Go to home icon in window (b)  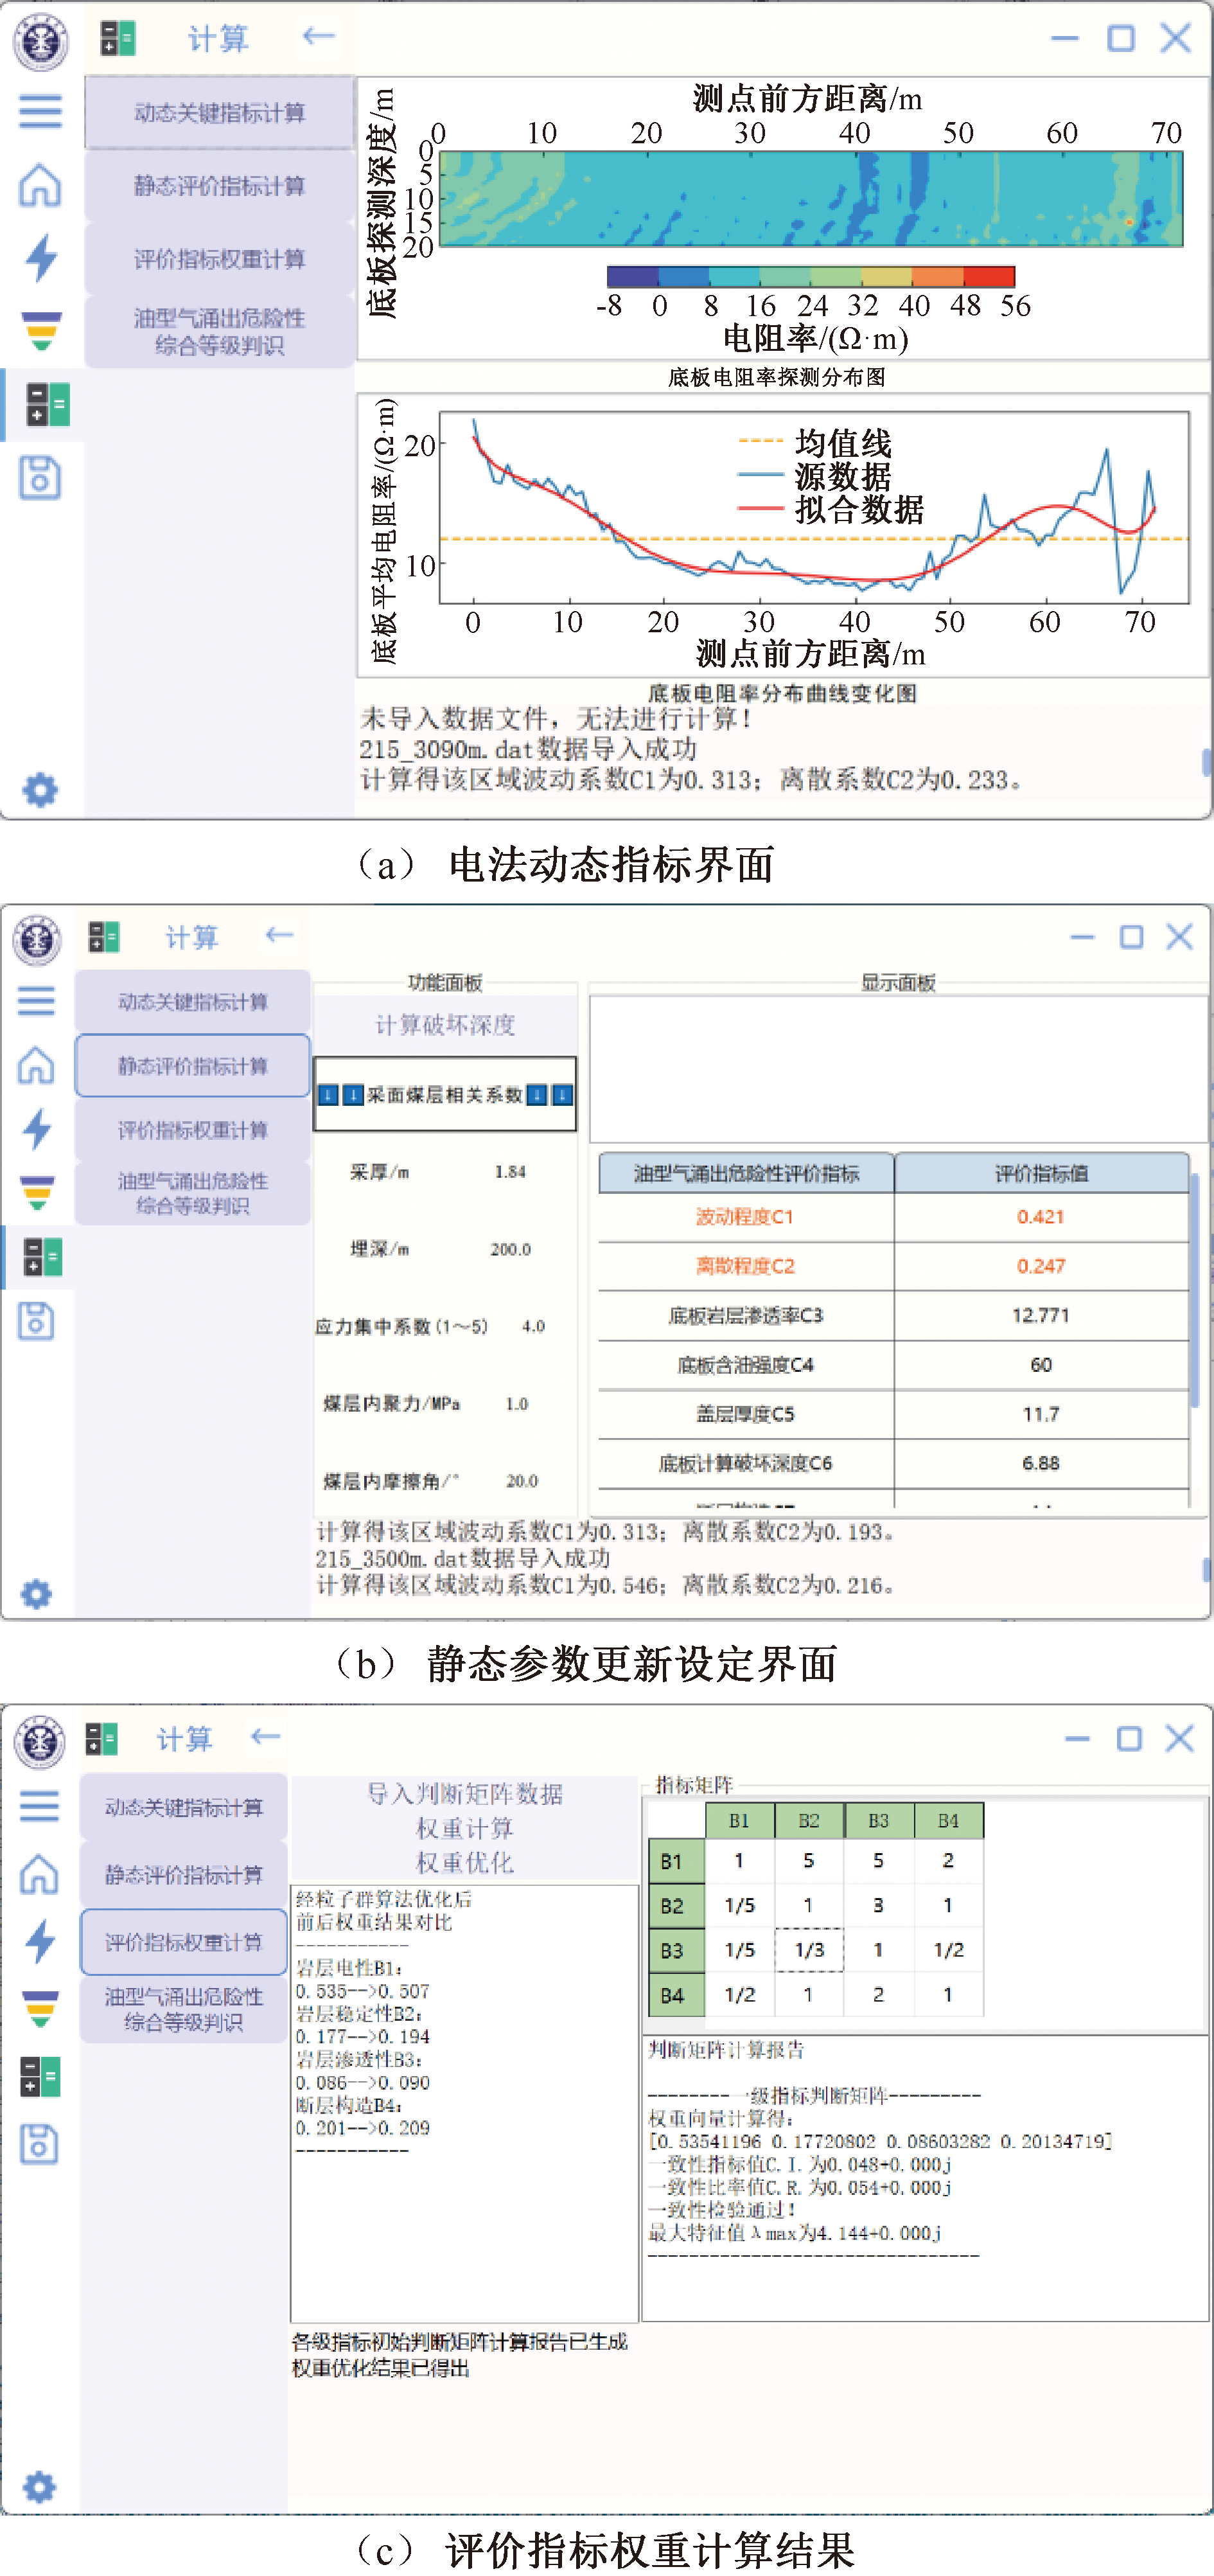(37, 1065)
